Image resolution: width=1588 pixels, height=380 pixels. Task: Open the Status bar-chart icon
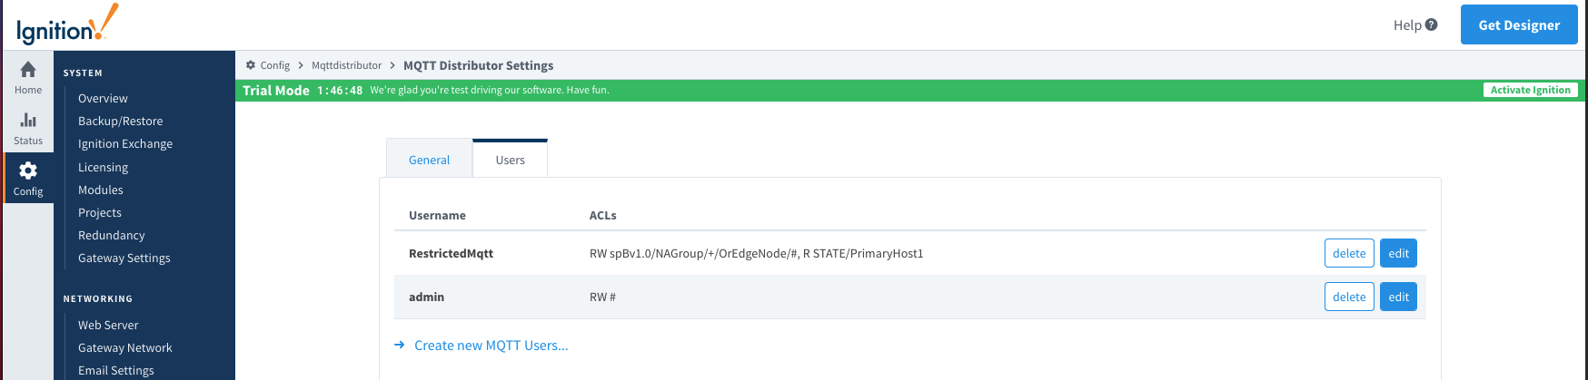pos(28,120)
